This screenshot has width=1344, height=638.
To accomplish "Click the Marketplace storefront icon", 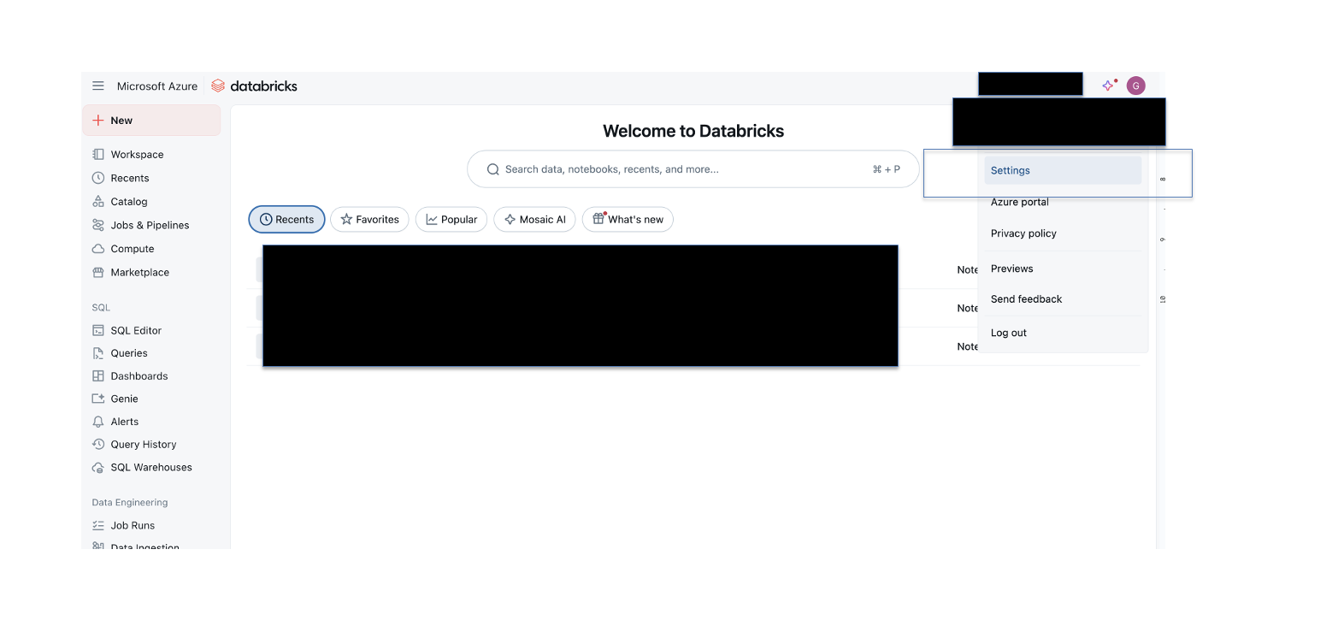I will coord(98,272).
